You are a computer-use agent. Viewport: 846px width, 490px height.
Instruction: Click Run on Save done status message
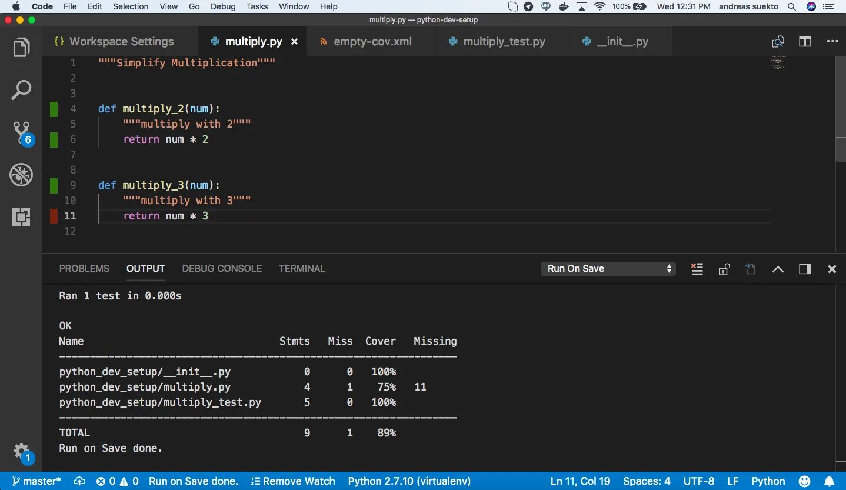(193, 481)
